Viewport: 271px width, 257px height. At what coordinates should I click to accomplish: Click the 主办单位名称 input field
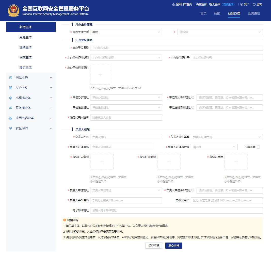(x=176, y=48)
